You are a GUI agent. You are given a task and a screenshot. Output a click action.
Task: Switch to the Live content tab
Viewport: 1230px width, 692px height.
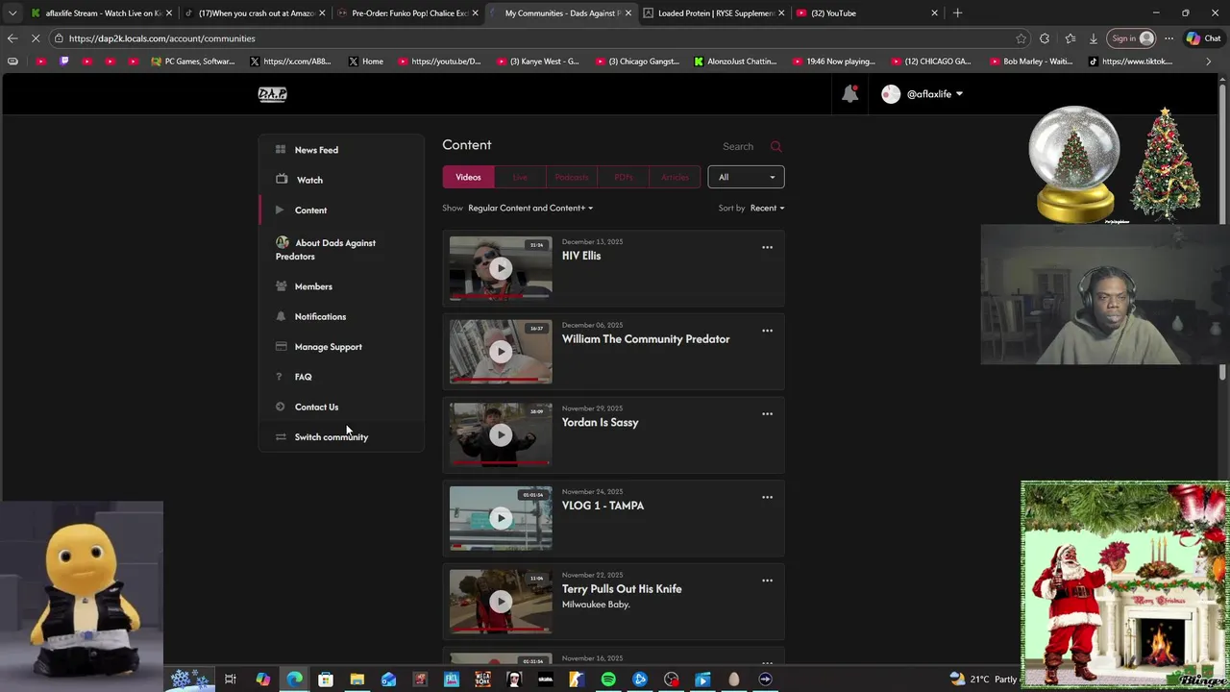click(520, 177)
